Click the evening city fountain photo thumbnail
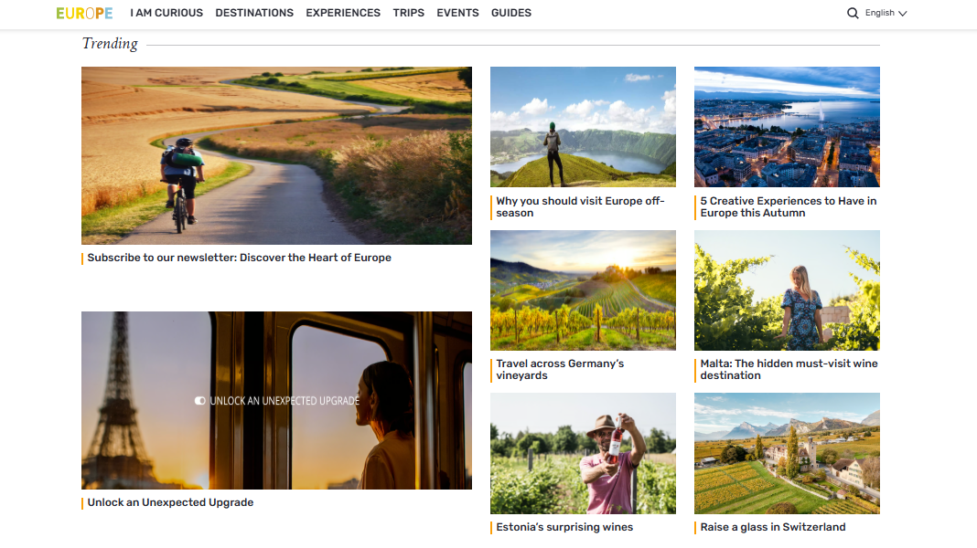This screenshot has width=977, height=548. tap(787, 126)
